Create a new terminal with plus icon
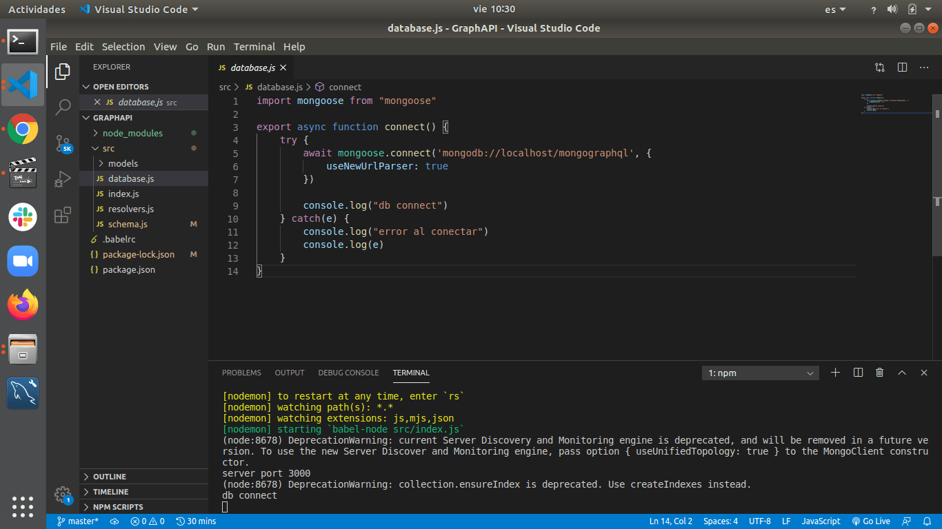The height and width of the screenshot is (529, 942). point(835,373)
